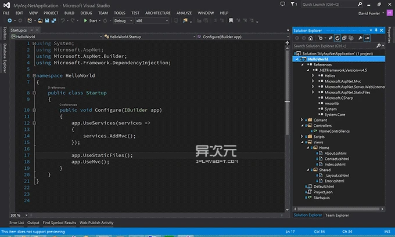Expand the Content folder
395x237 pixels.
302,120
